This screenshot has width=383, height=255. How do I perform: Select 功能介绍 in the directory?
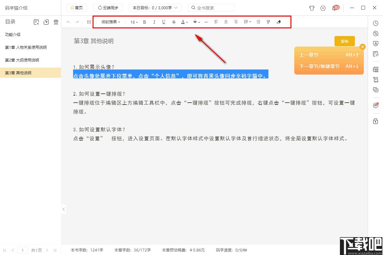point(30,34)
